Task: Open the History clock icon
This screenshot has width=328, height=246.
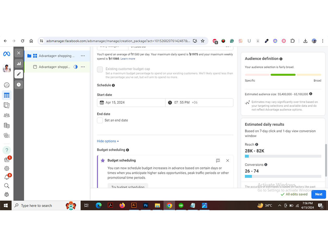Action: click(x=19, y=85)
